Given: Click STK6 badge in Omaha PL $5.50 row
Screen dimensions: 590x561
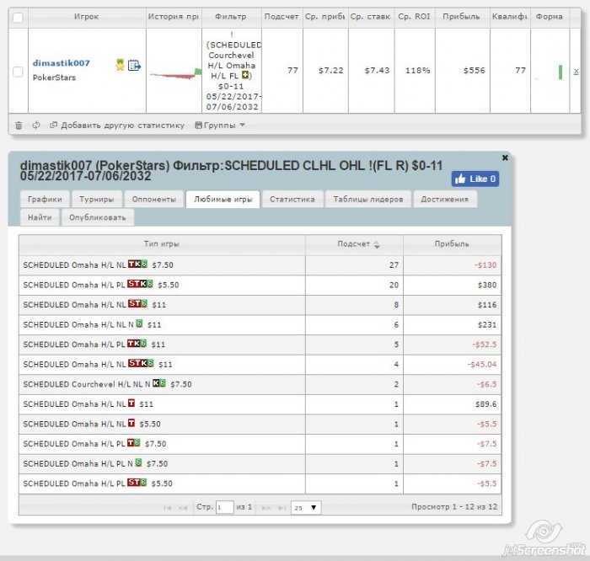Looking at the screenshot, I should click(140, 284).
